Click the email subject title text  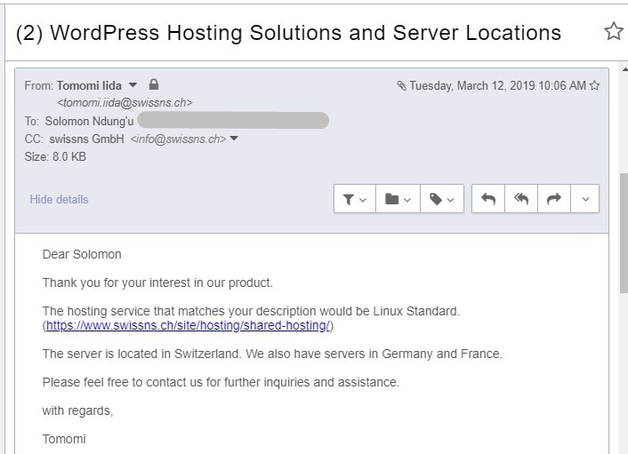288,33
